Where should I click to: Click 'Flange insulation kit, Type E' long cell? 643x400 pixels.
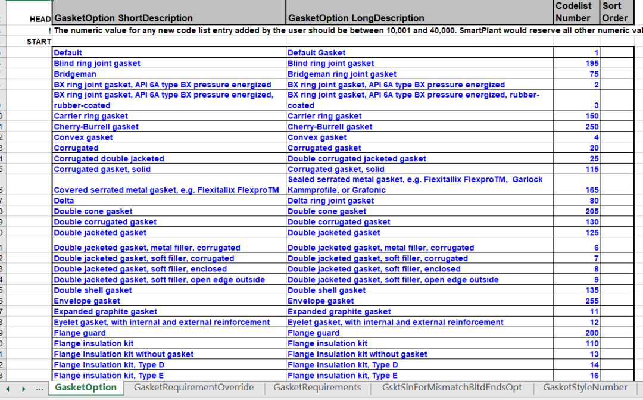(x=420, y=376)
